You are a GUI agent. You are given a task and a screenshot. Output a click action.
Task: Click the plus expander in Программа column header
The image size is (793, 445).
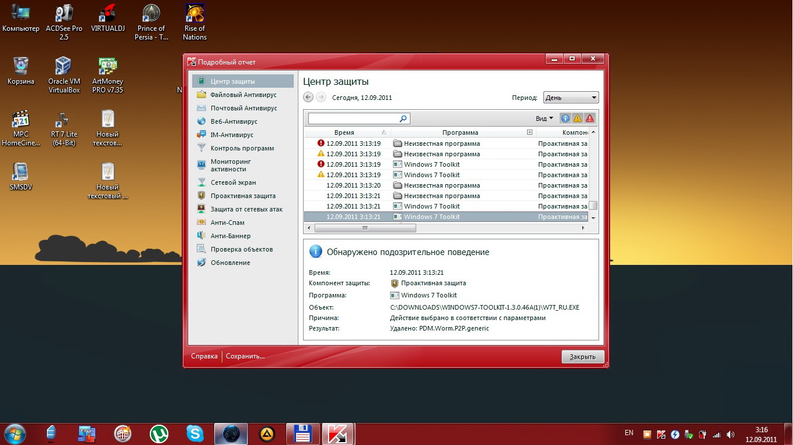(x=529, y=132)
